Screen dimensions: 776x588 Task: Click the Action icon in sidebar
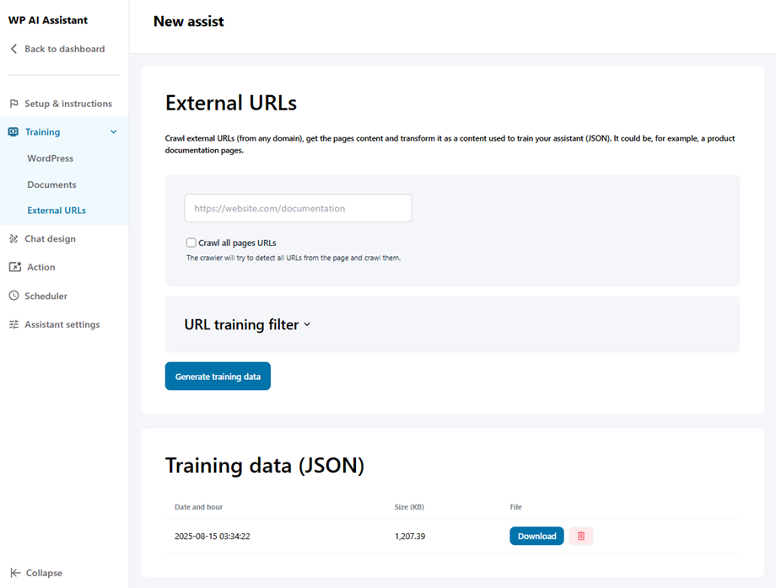[x=14, y=267]
